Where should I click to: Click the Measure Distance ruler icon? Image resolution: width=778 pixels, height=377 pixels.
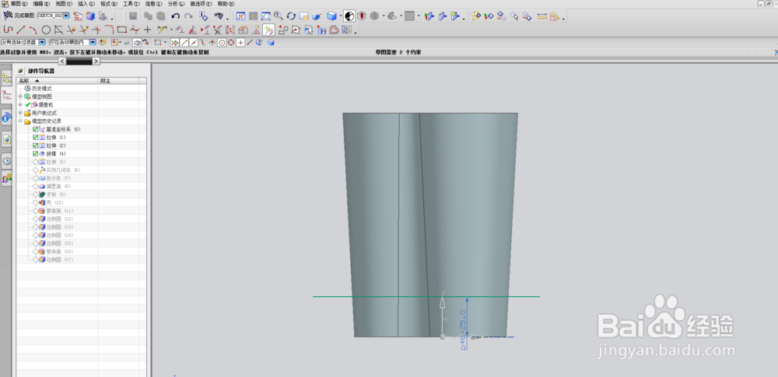(x=541, y=16)
